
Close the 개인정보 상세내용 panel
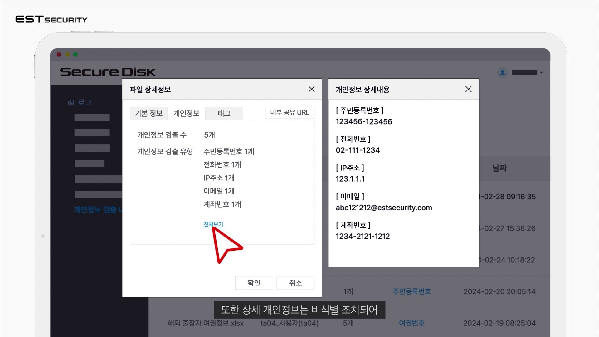tap(468, 89)
